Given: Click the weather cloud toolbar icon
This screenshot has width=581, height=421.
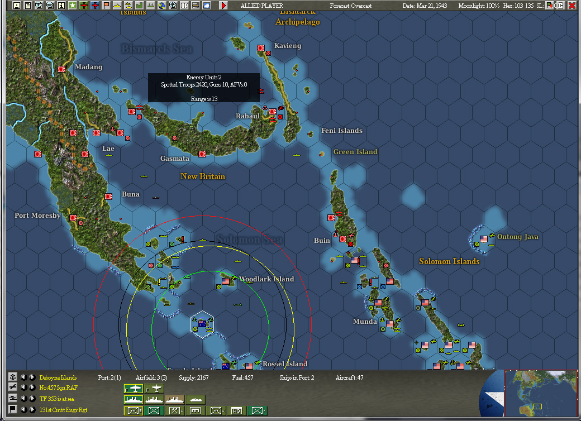Looking at the screenshot, I should pyautogui.click(x=206, y=5).
